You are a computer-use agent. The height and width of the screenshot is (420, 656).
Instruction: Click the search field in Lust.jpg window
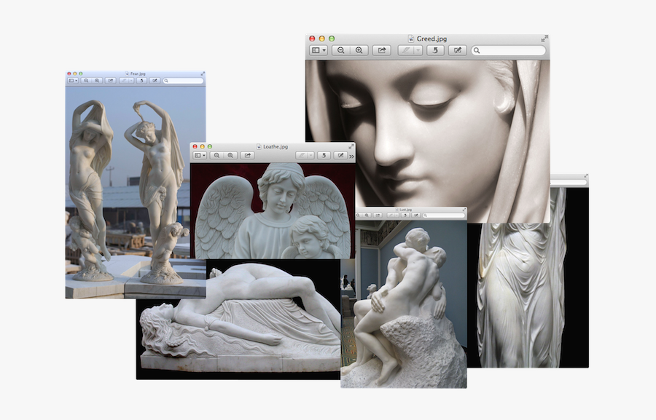444,215
